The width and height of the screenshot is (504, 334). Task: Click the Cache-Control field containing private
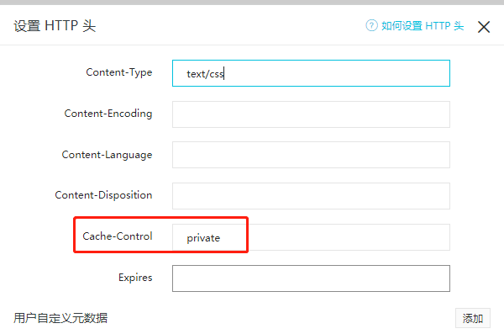tap(311, 237)
